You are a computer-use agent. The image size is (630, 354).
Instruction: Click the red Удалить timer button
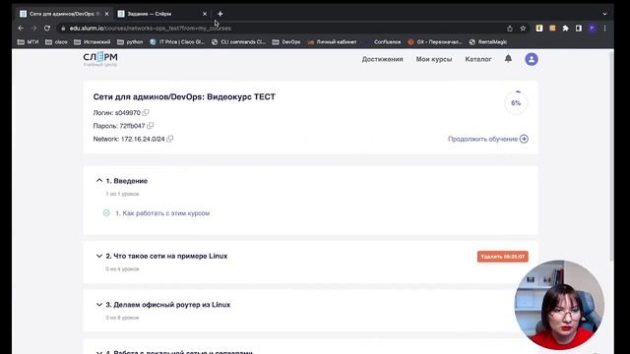tap(503, 257)
